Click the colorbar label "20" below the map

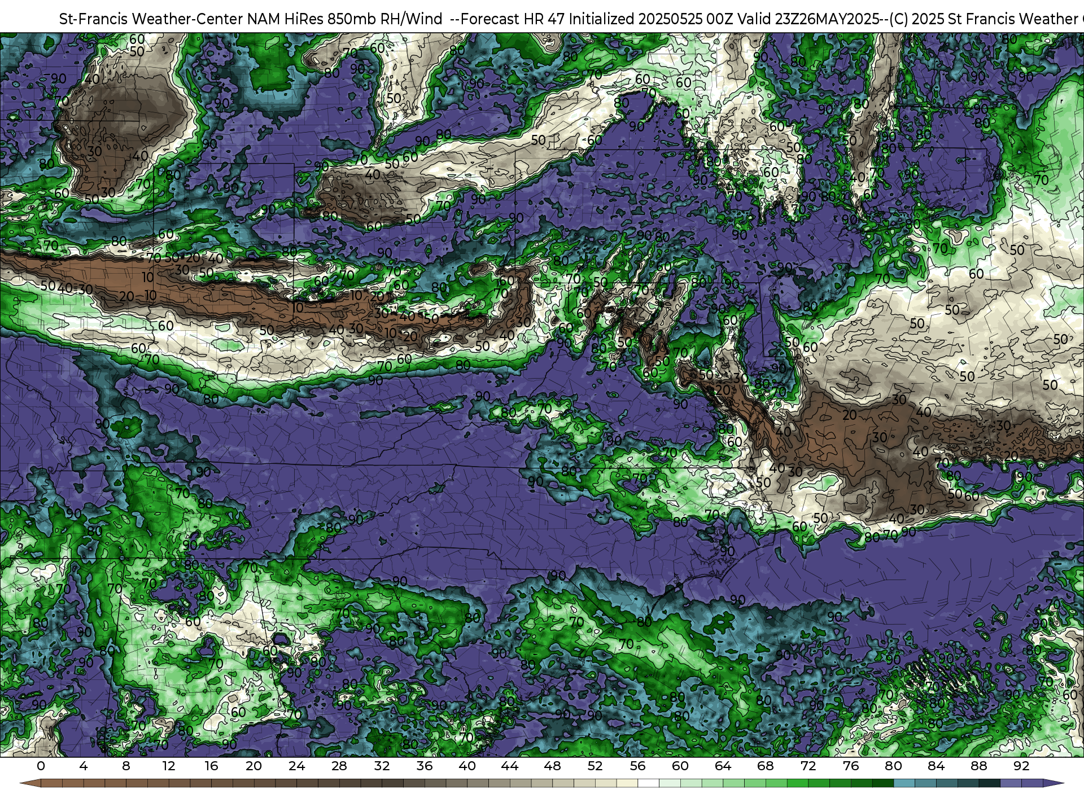tap(254, 766)
